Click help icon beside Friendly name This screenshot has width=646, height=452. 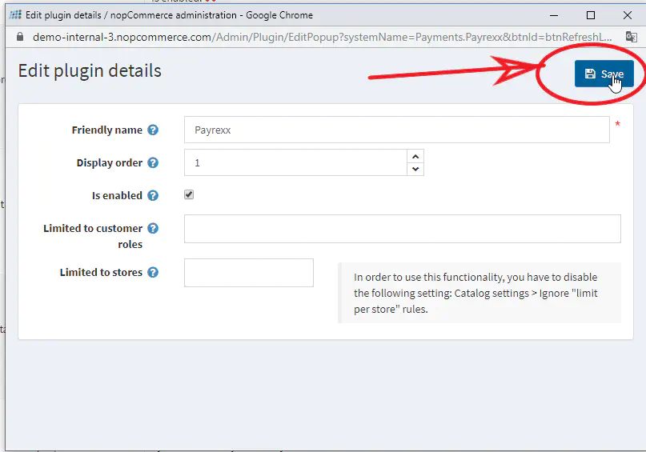point(153,130)
